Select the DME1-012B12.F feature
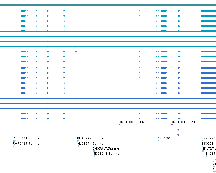Image resolution: width=216 pixels, height=173 pixels. pyautogui.click(x=172, y=125)
